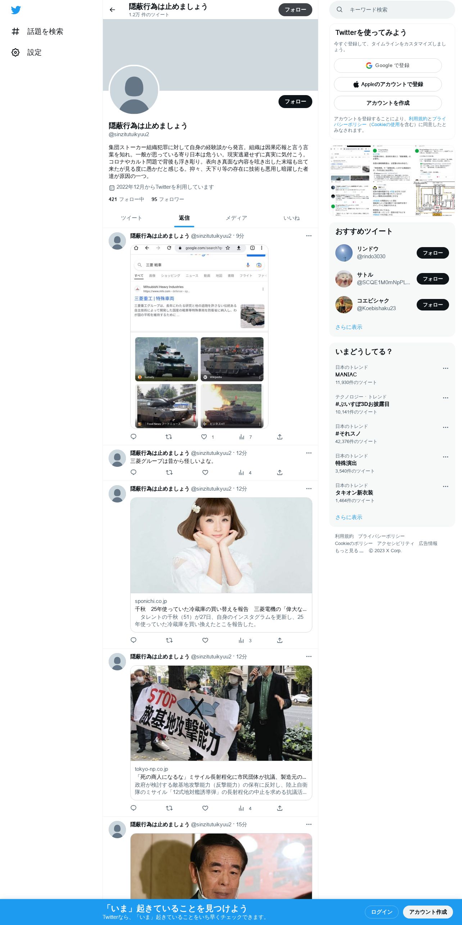
Task: Expand さらに表示 under おすすめツイート
Action: [x=349, y=327]
